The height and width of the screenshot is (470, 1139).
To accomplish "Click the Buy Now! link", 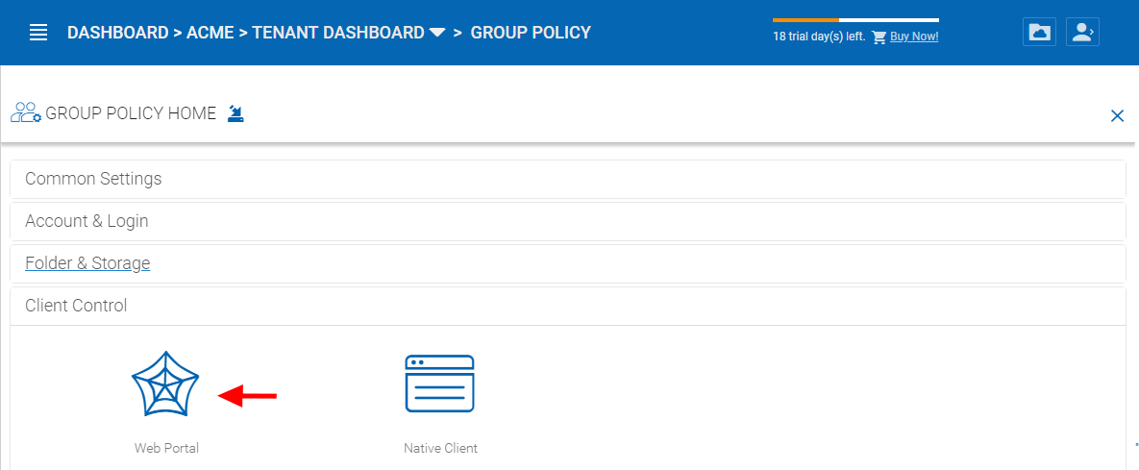I will click(x=914, y=37).
